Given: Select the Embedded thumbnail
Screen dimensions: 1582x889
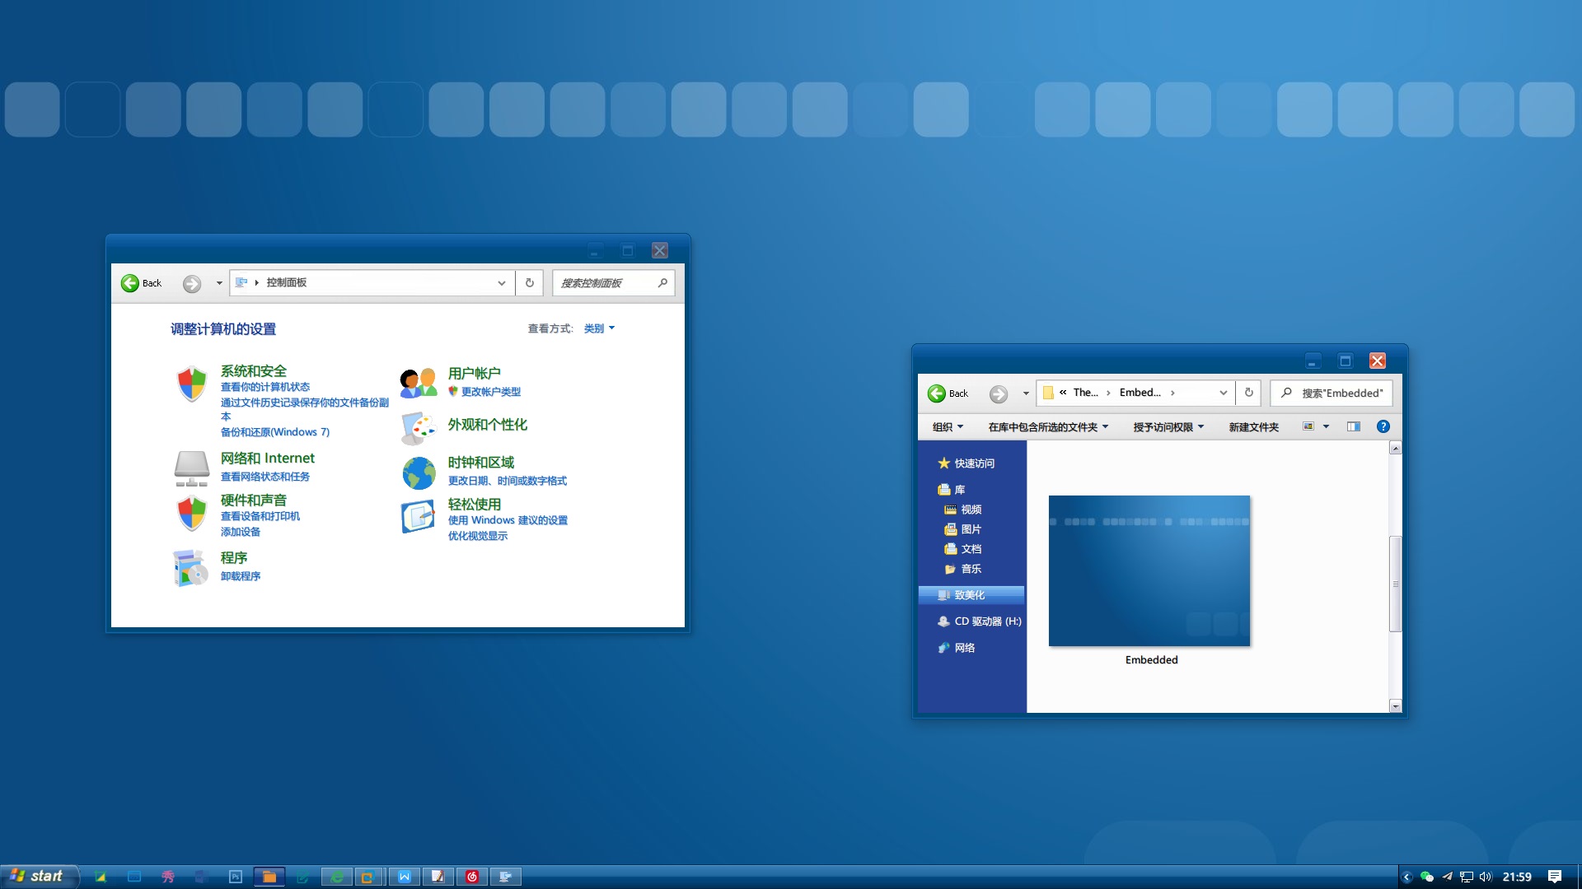Looking at the screenshot, I should point(1149,571).
